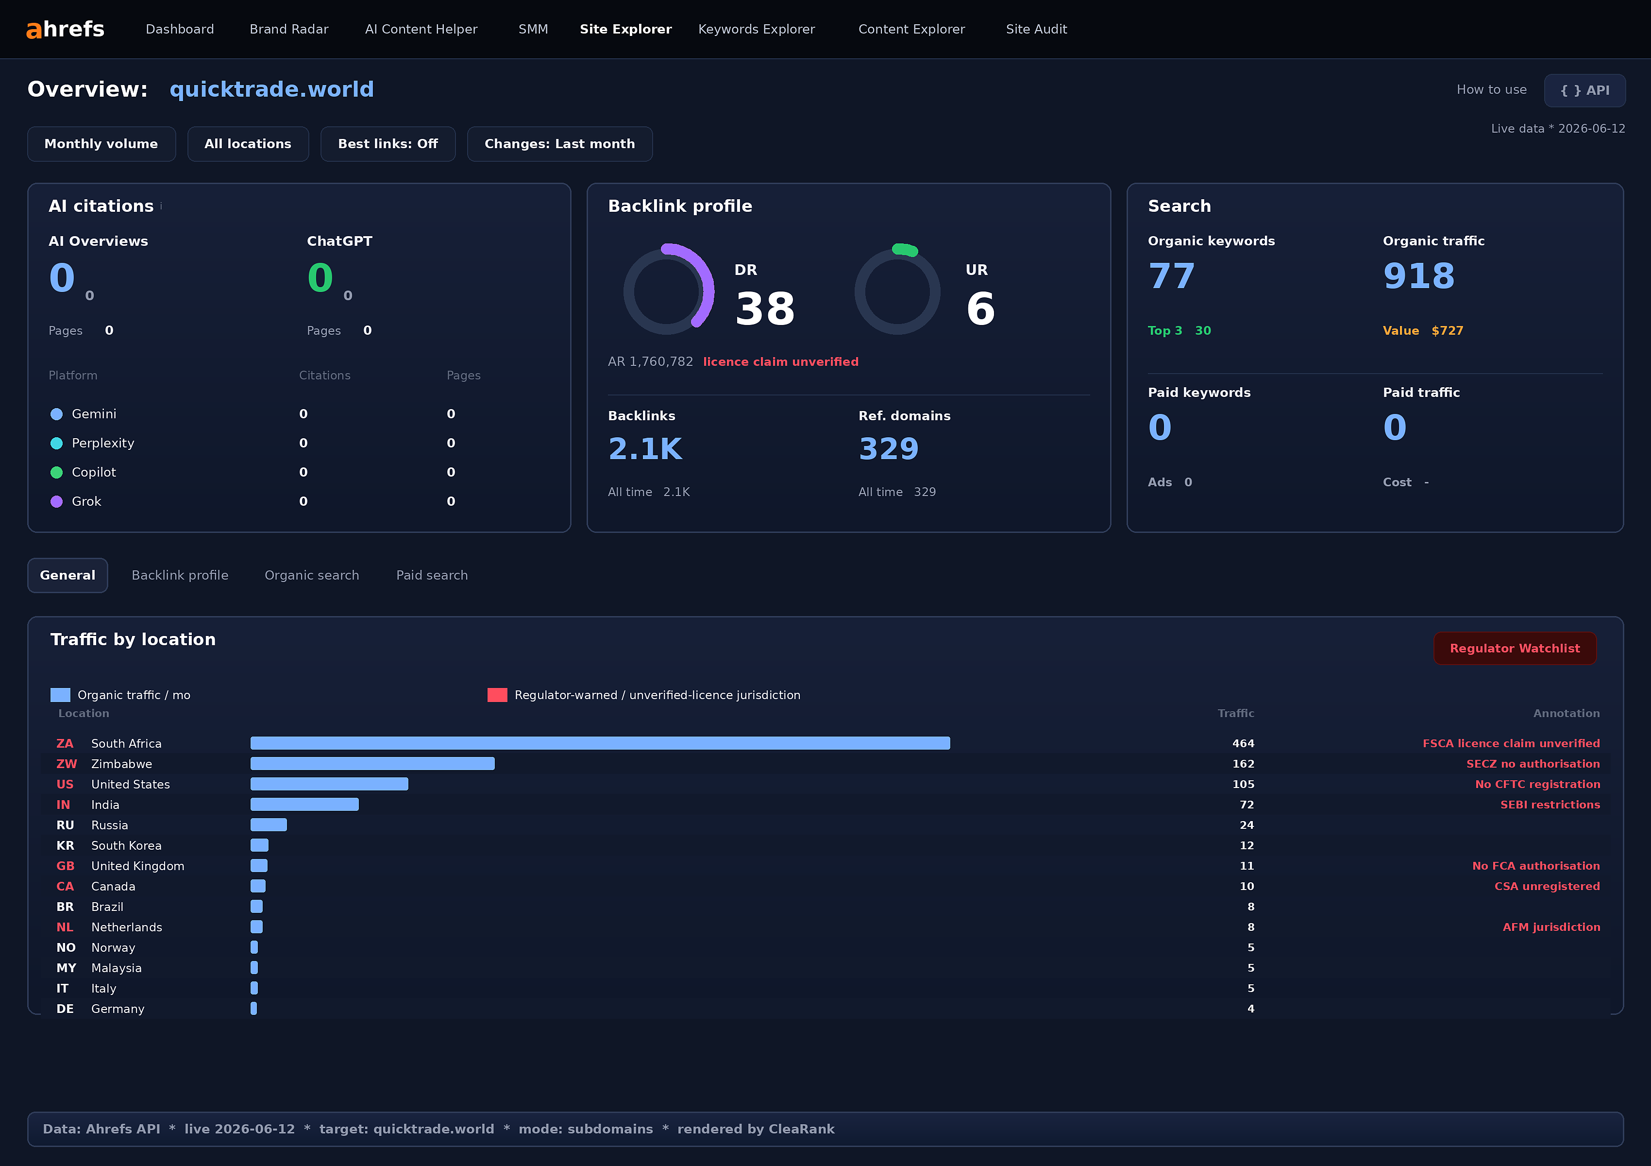Click the API button

tap(1585, 91)
